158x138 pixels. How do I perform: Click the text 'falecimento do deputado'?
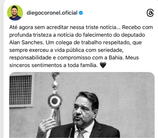[x=114, y=35]
